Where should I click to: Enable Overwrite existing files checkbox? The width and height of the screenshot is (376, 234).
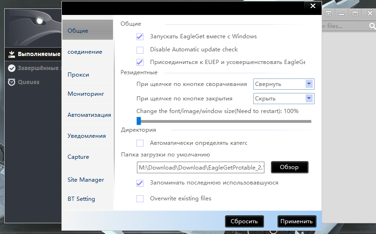pos(140,199)
